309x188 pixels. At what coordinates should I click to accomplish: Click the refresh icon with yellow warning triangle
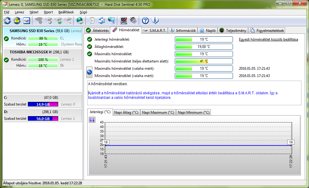pyautogui.click(x=17, y=21)
